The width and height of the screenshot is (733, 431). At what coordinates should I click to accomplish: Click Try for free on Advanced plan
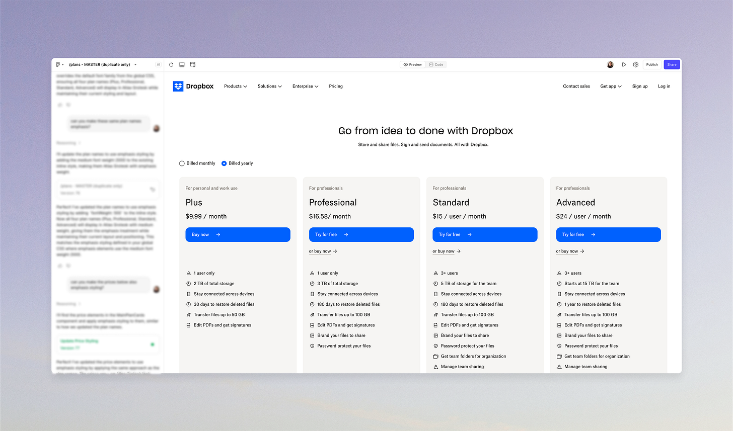pos(609,234)
